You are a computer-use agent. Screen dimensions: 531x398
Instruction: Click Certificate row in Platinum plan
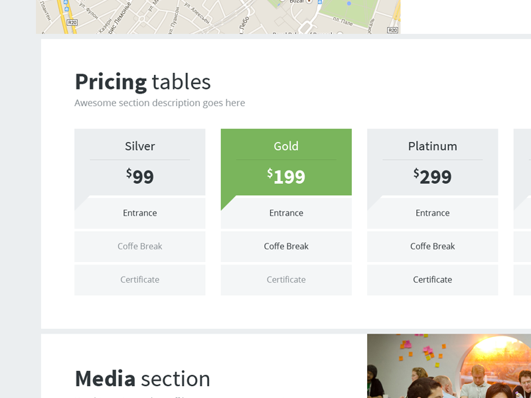coord(432,279)
